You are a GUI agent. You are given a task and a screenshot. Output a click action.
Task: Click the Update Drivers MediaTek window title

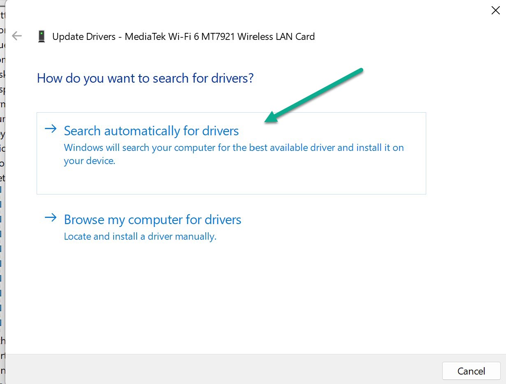(x=183, y=37)
